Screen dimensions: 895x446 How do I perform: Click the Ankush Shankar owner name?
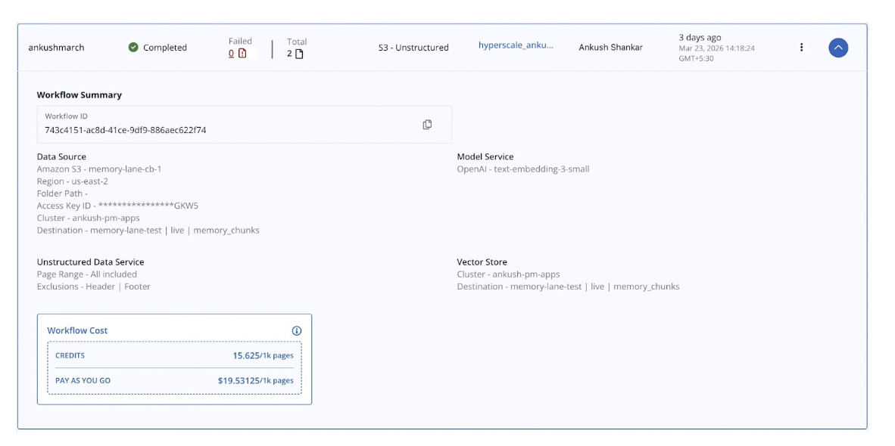coord(610,48)
